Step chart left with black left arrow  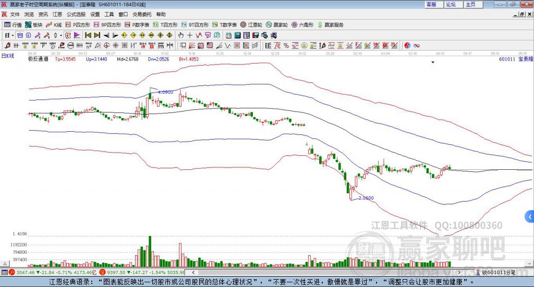coord(106,35)
